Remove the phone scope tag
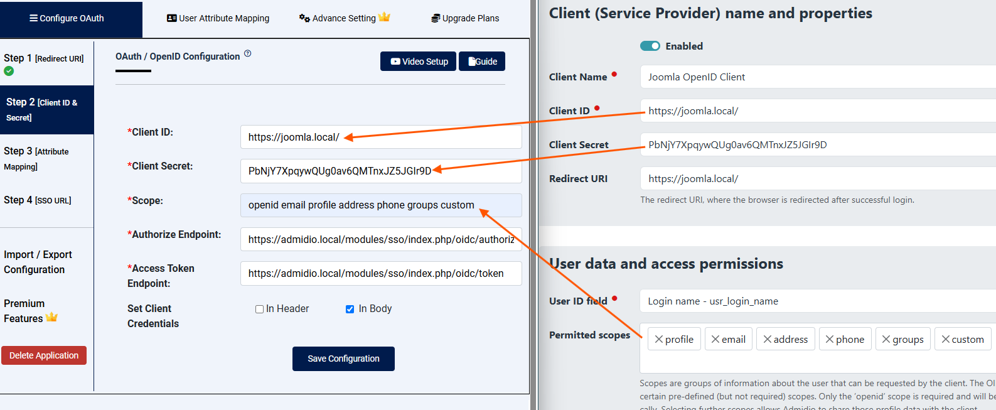 [829, 340]
